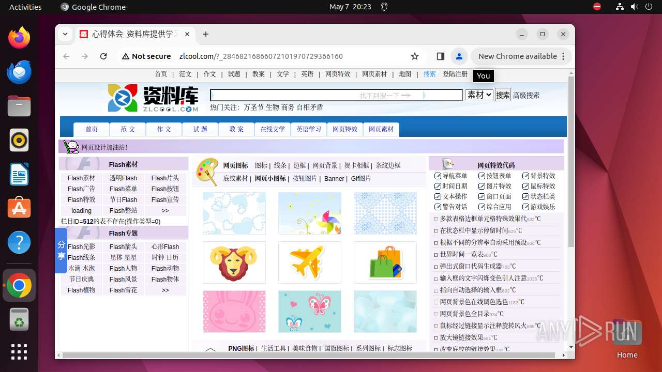Open 文本操作 effects category
662x372 pixels.
[x=455, y=196]
